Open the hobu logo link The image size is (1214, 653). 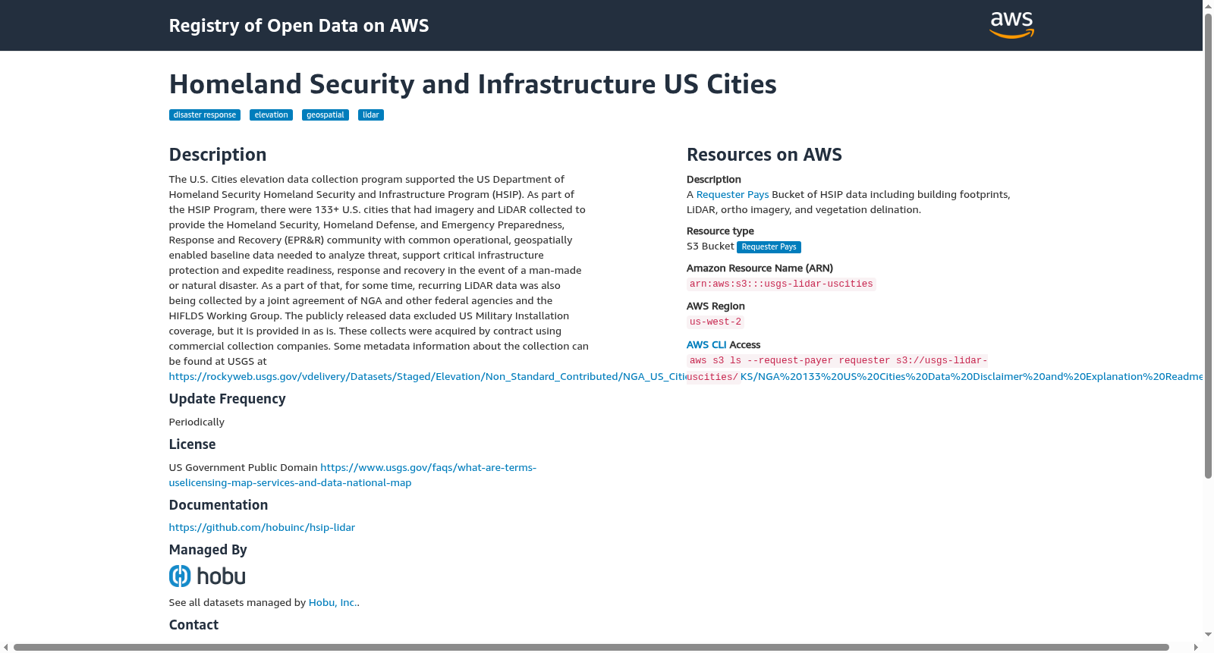(207, 576)
